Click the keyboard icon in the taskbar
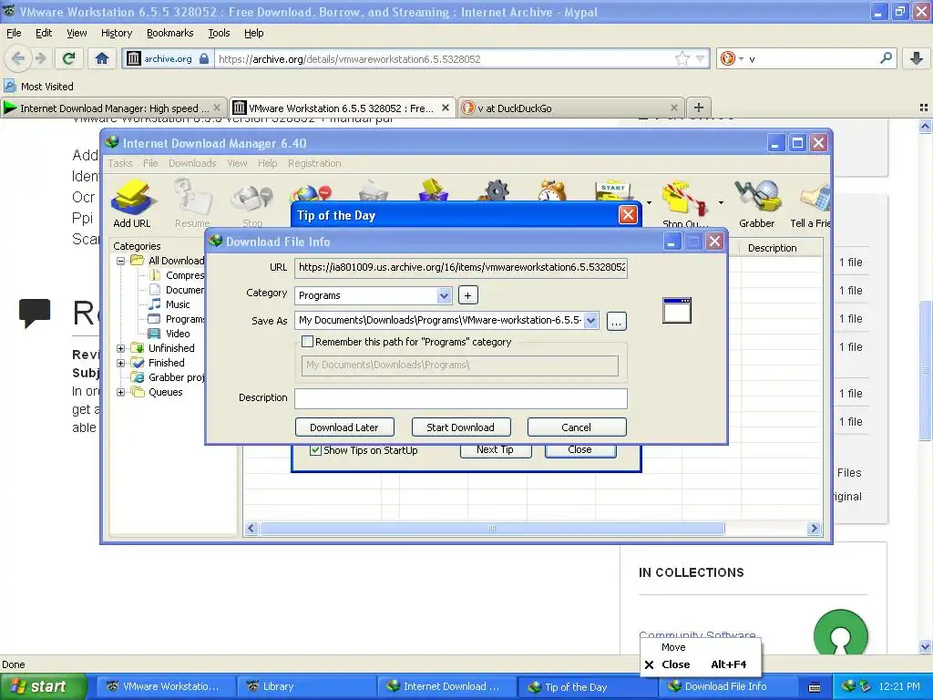 (x=815, y=687)
